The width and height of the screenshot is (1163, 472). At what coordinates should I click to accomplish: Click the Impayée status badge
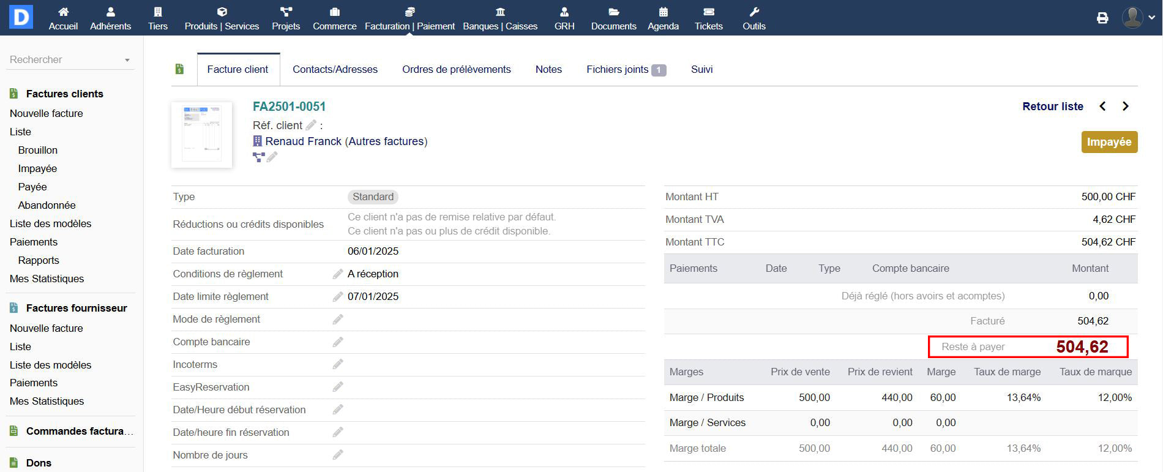[1109, 142]
